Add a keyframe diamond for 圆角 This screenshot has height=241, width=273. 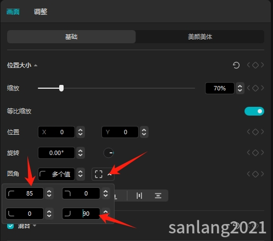click(x=255, y=174)
